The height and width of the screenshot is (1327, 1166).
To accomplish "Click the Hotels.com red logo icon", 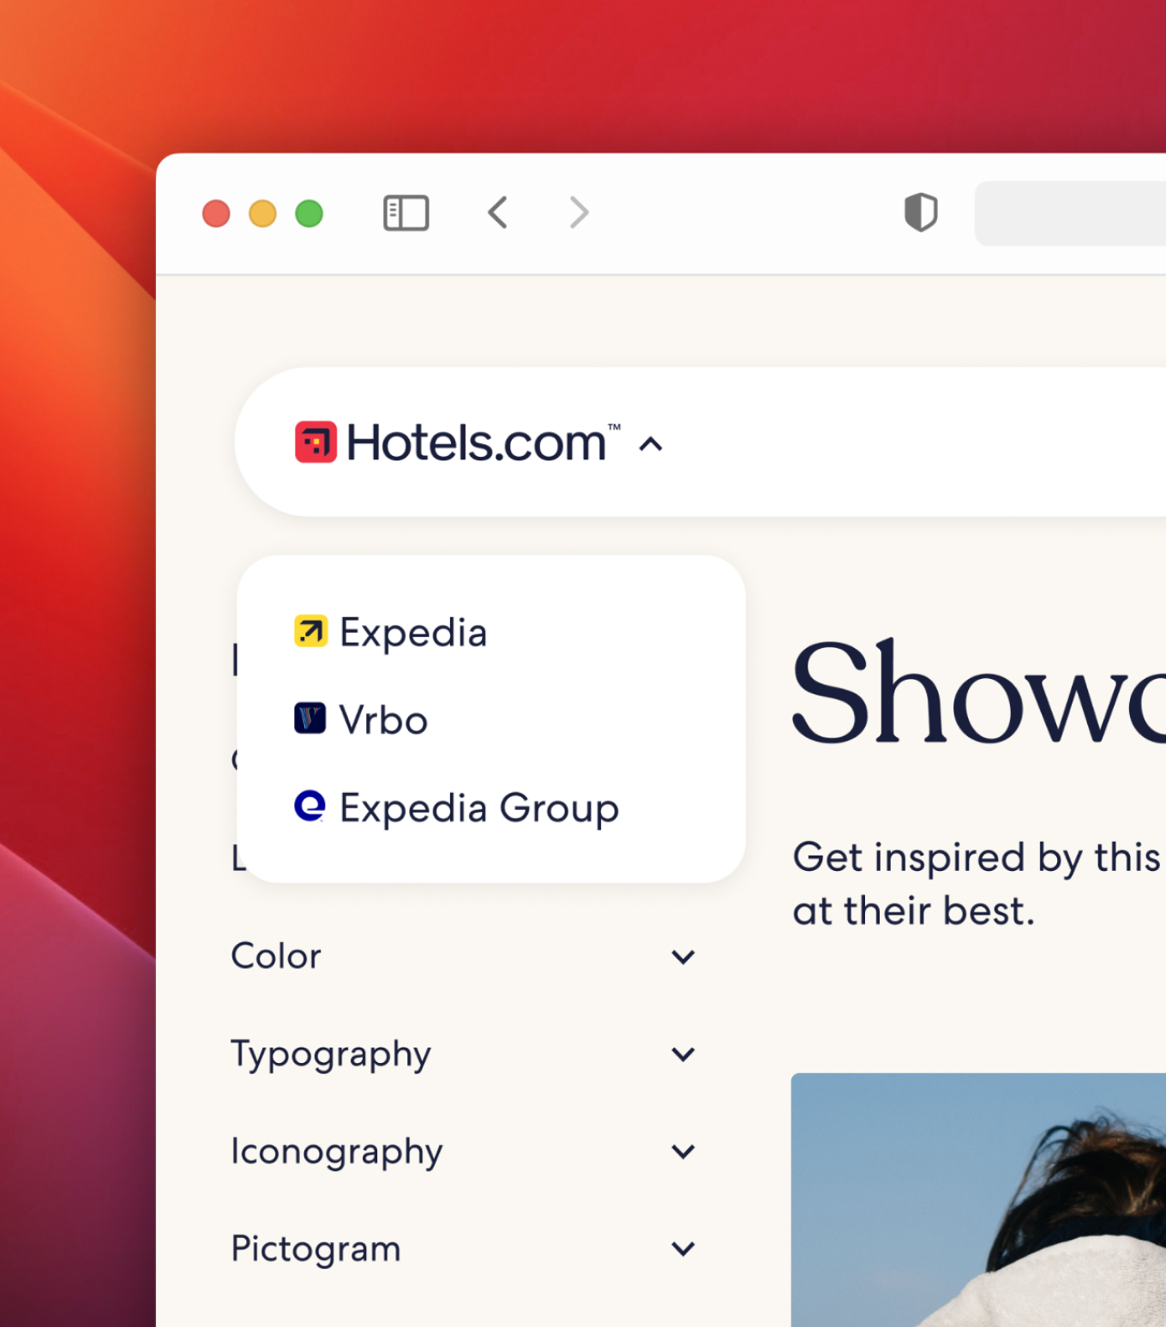I will [x=316, y=442].
